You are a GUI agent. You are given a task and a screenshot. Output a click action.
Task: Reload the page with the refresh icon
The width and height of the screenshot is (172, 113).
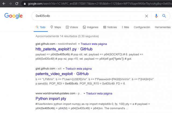pos(17,3)
